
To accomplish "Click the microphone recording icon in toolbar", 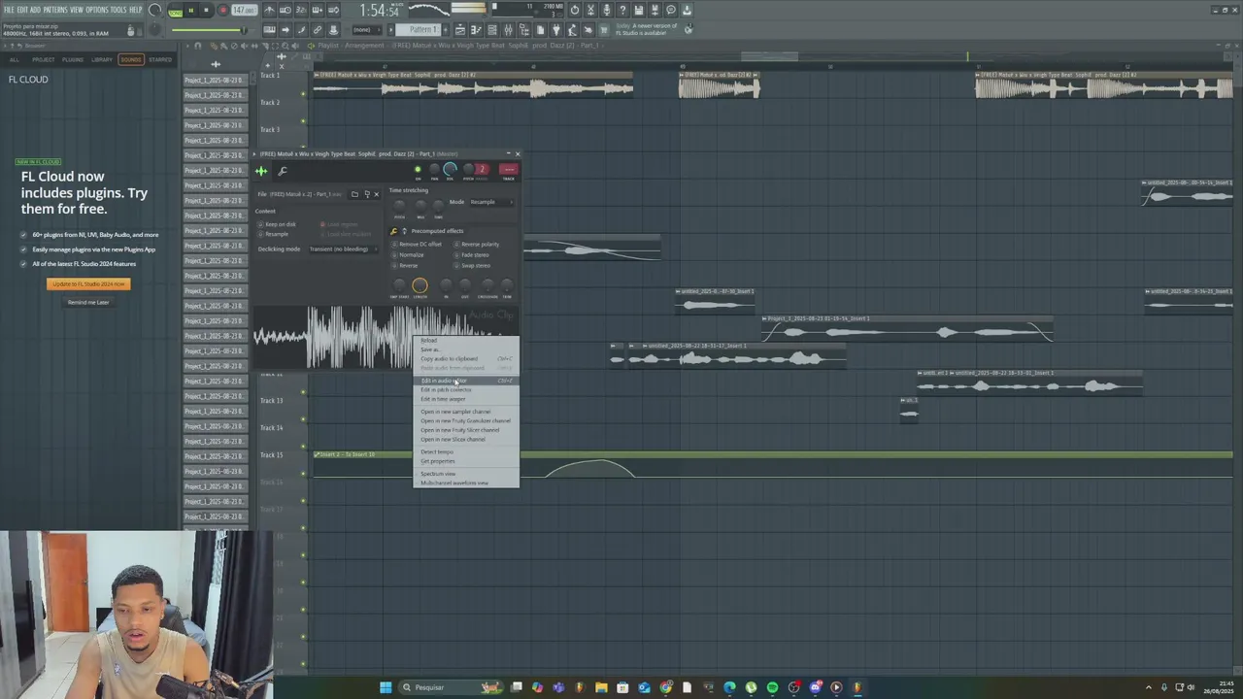I will pos(606,11).
